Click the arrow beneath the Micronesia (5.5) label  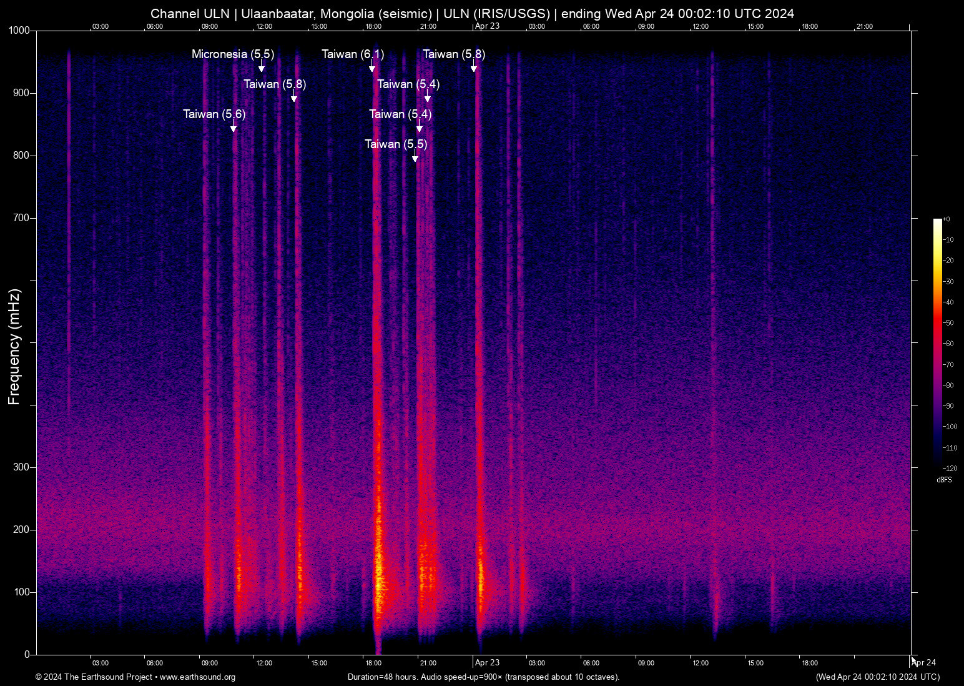click(262, 67)
